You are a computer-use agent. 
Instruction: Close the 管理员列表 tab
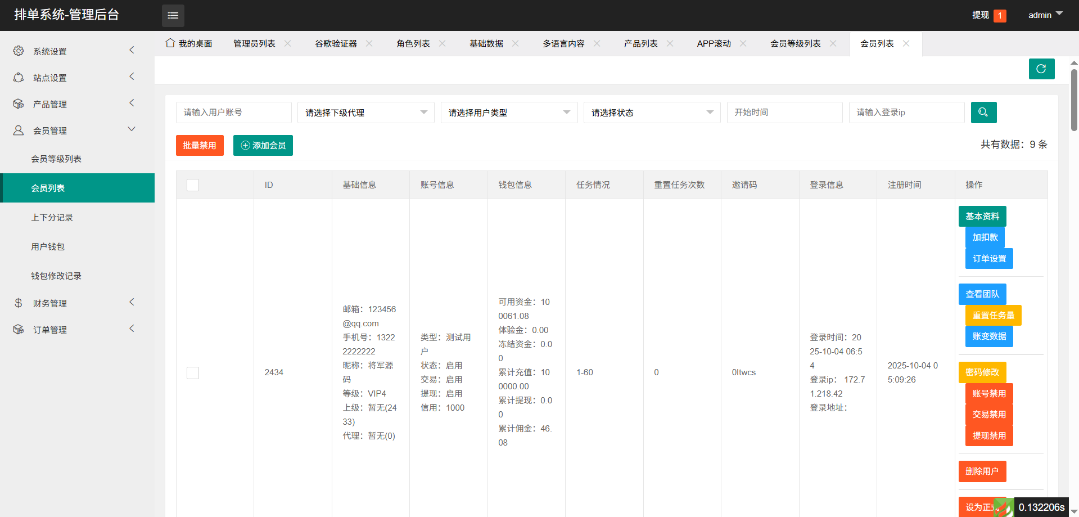tap(288, 44)
